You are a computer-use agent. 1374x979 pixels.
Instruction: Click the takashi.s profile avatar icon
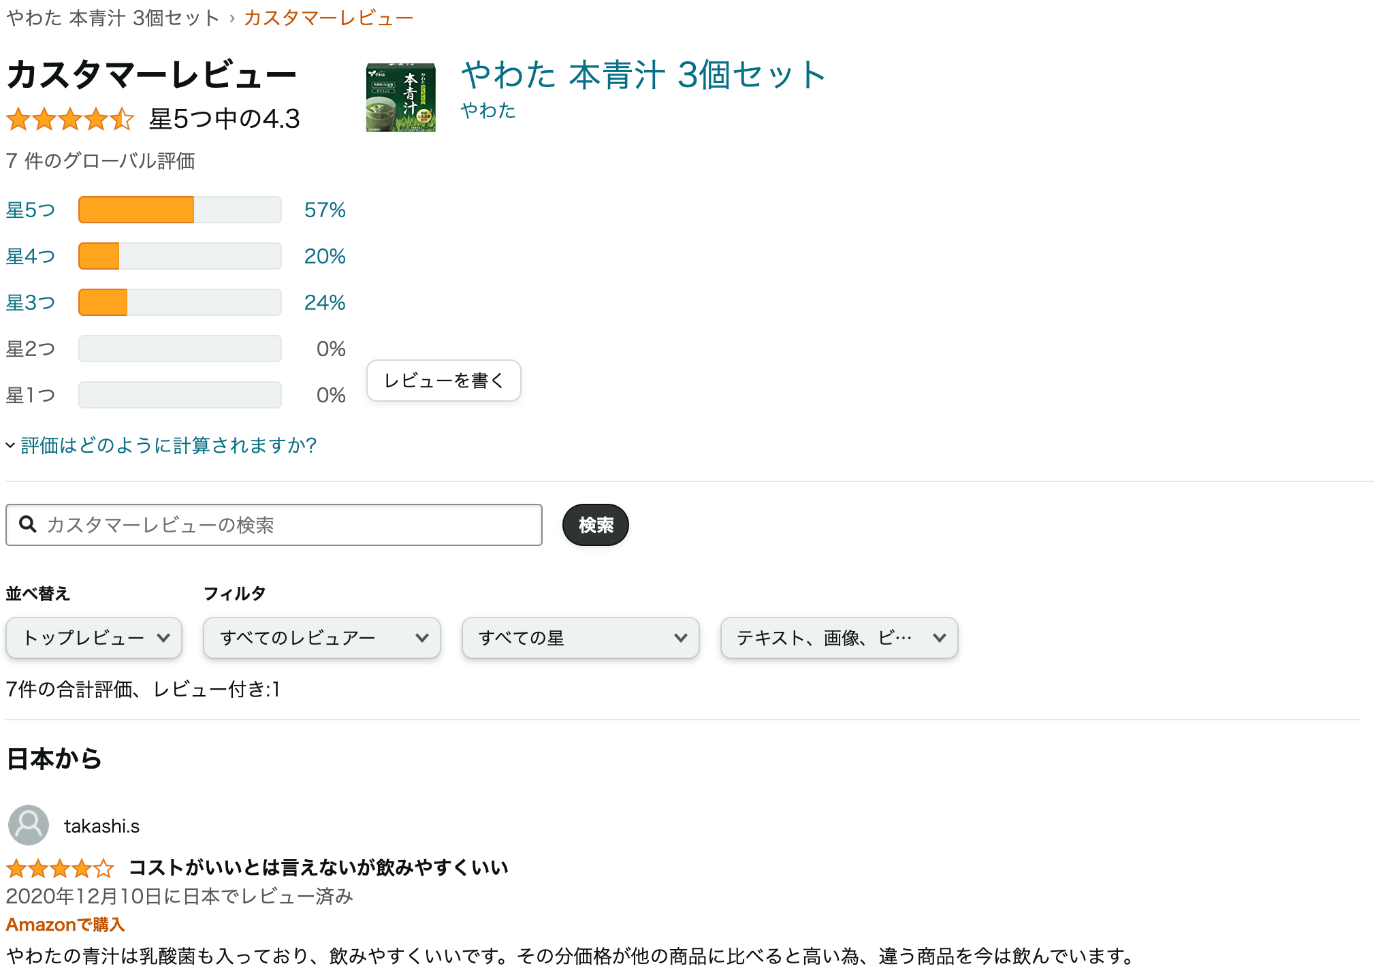coord(29,825)
